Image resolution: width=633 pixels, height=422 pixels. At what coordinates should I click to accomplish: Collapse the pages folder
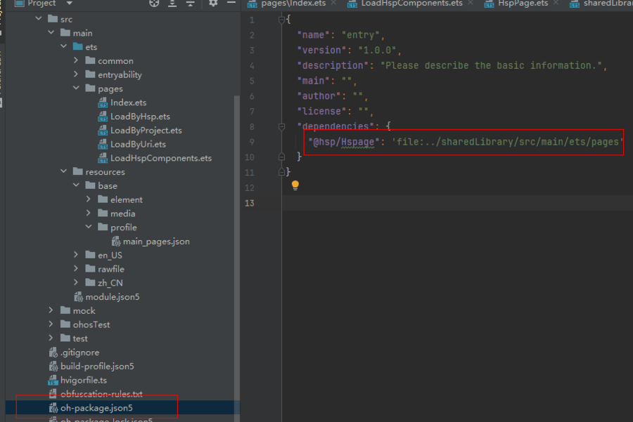click(x=77, y=88)
